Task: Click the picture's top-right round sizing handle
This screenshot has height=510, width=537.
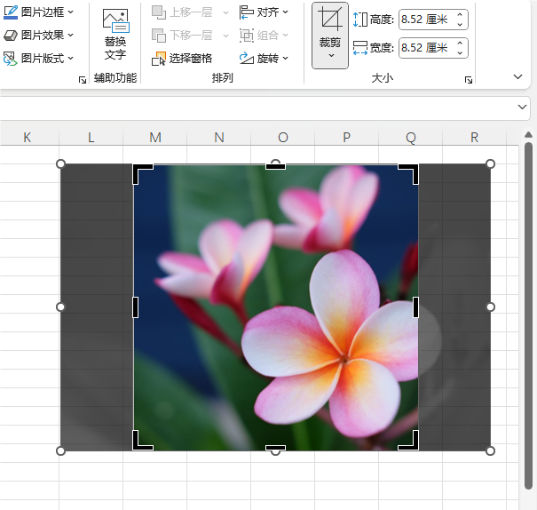Action: coord(491,163)
